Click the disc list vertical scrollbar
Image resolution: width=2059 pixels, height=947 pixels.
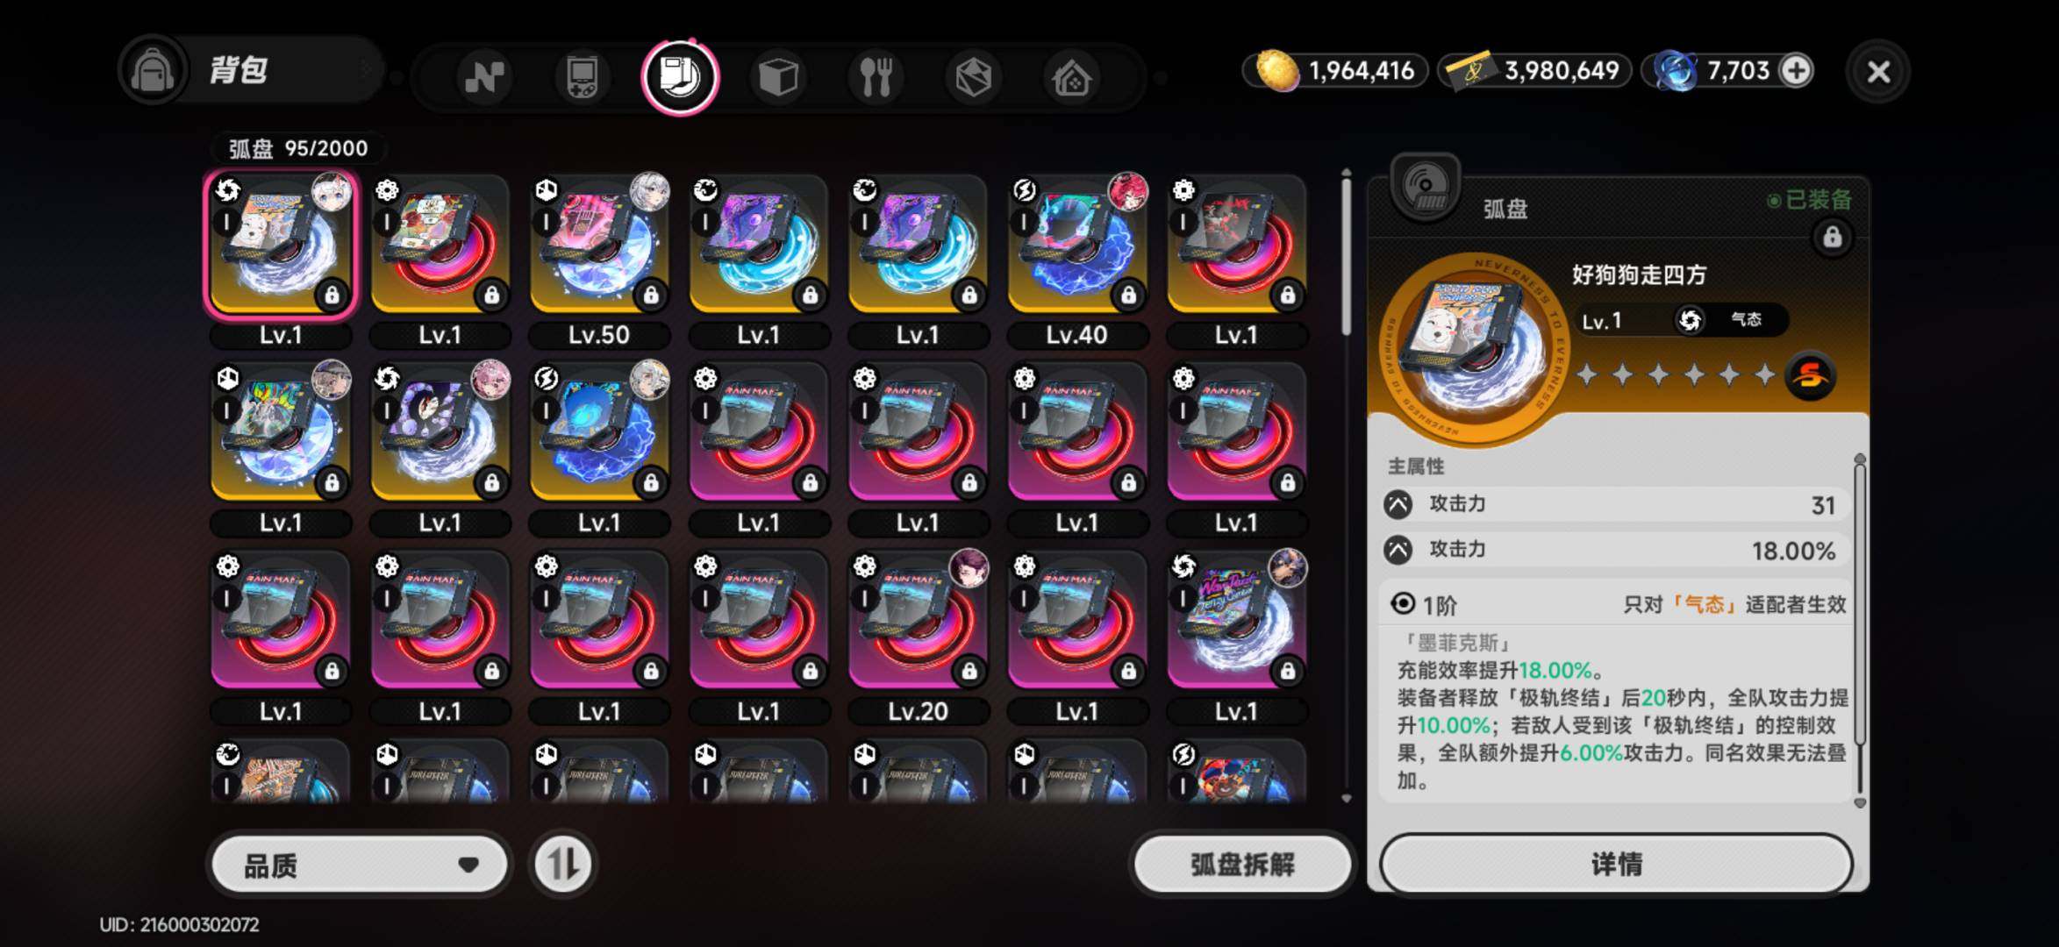coord(1347,254)
